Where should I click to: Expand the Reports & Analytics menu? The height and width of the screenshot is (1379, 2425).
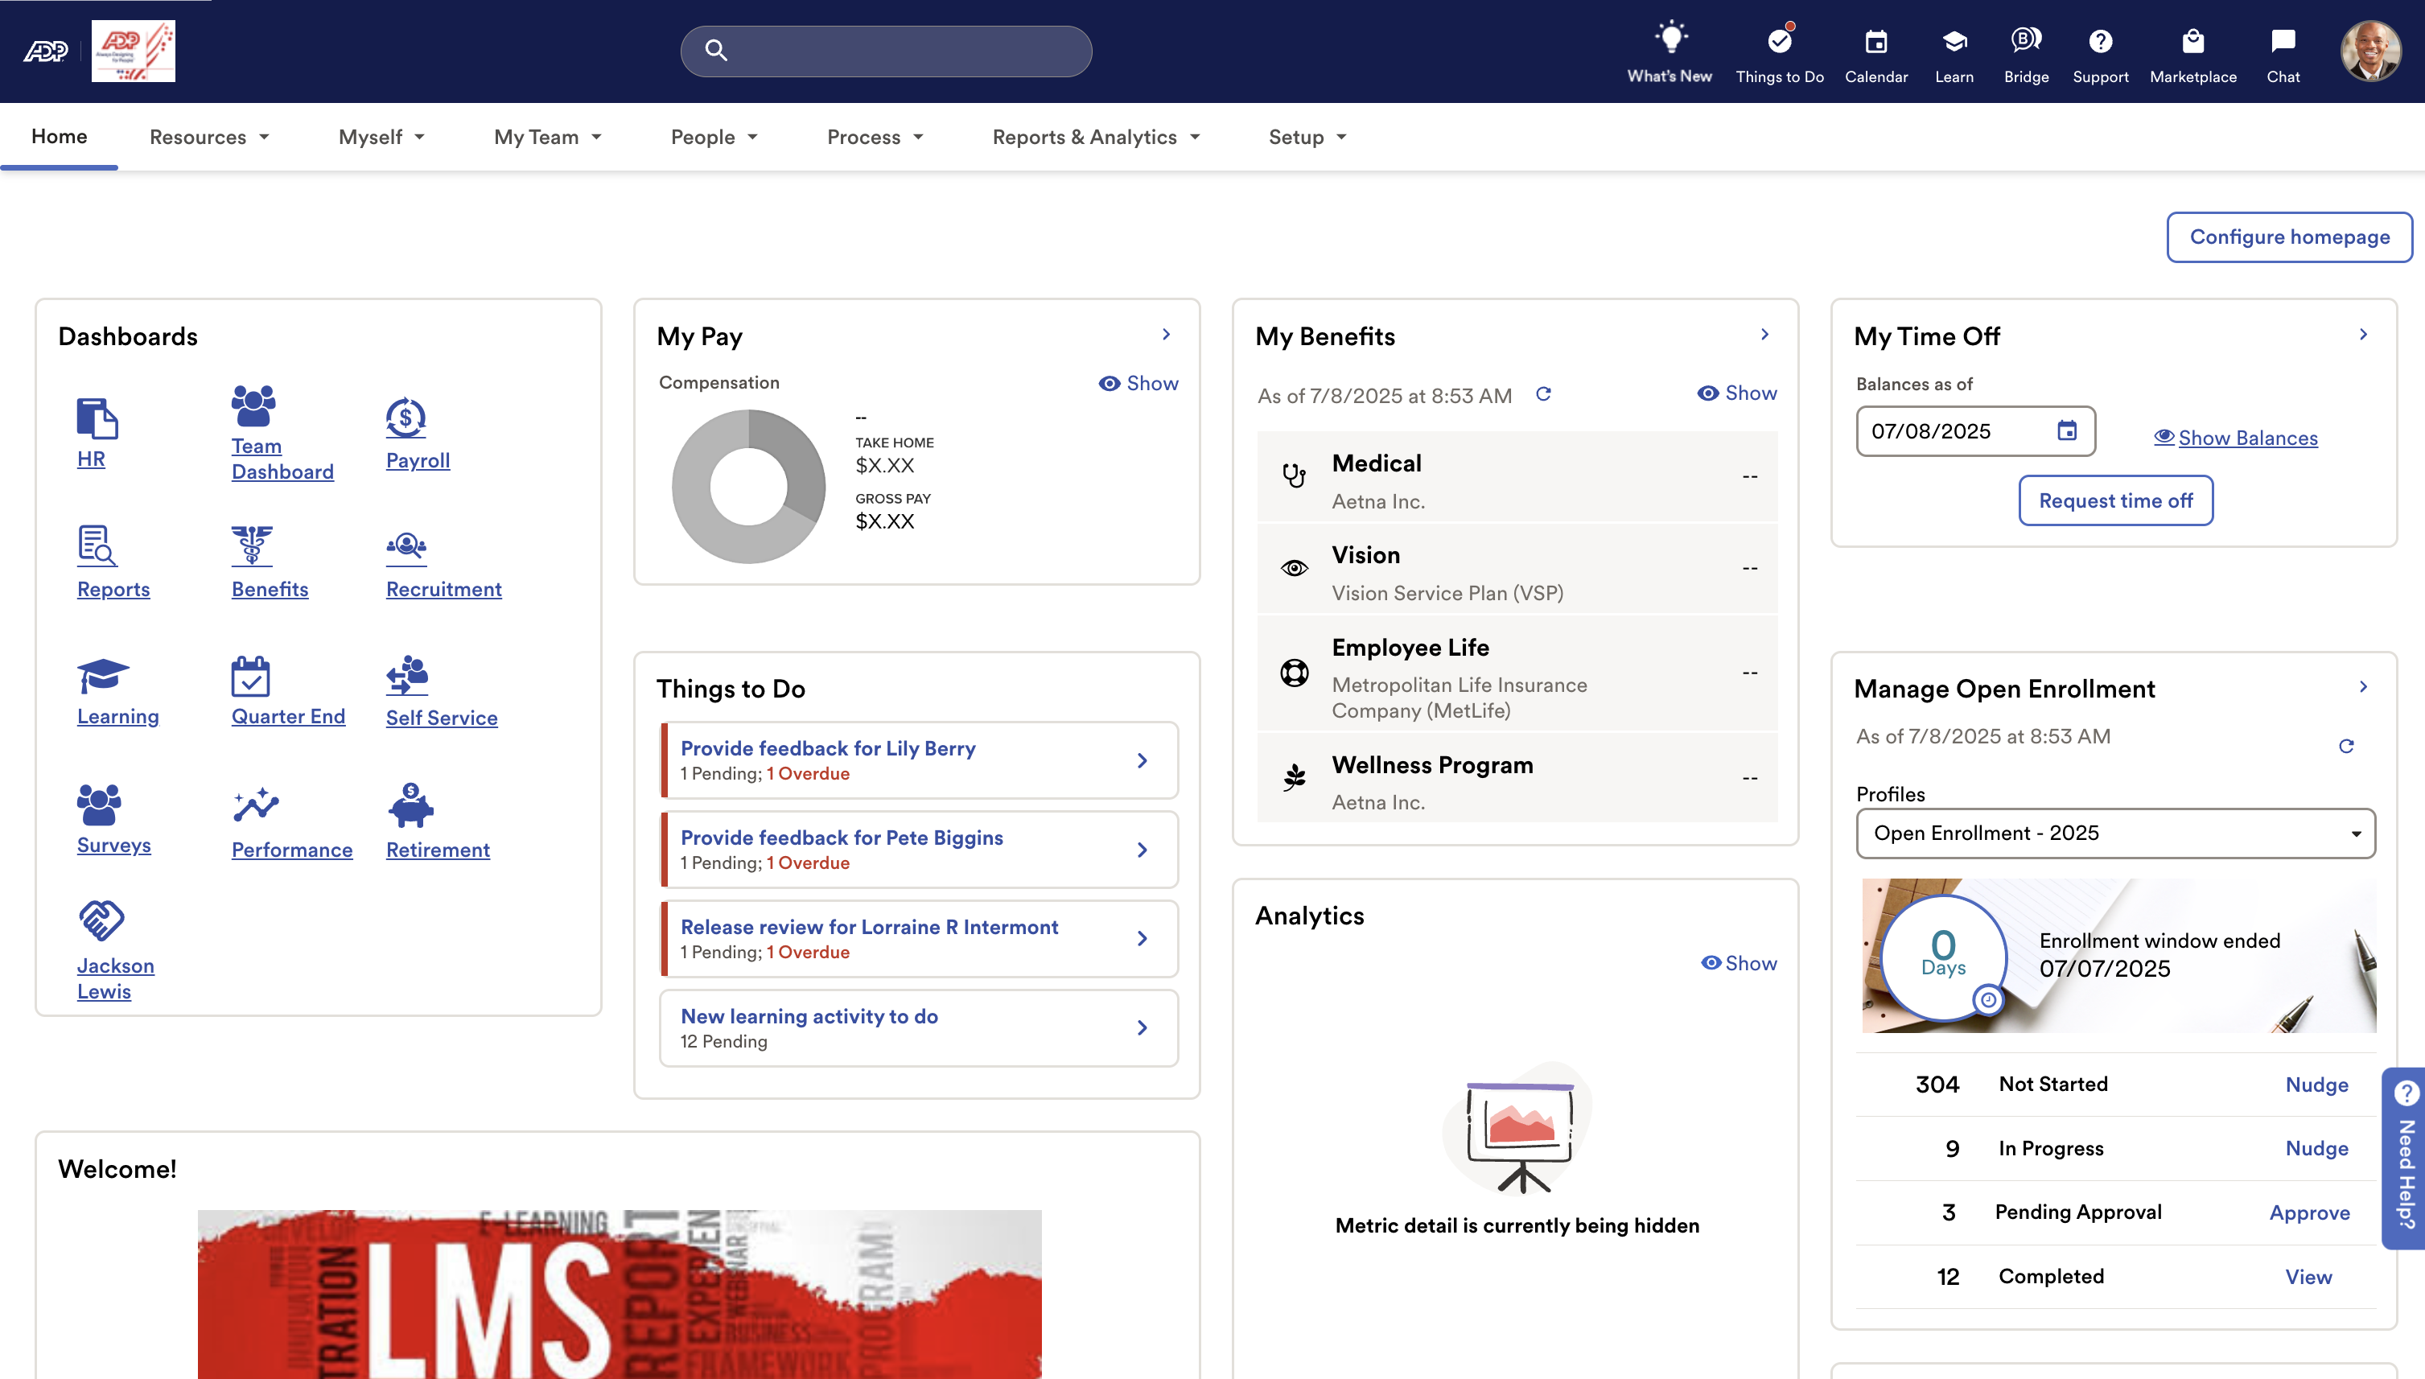[x=1096, y=138]
